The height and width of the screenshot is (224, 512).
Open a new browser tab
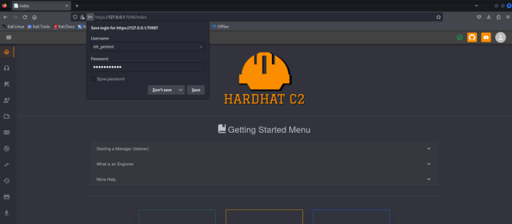(77, 5)
